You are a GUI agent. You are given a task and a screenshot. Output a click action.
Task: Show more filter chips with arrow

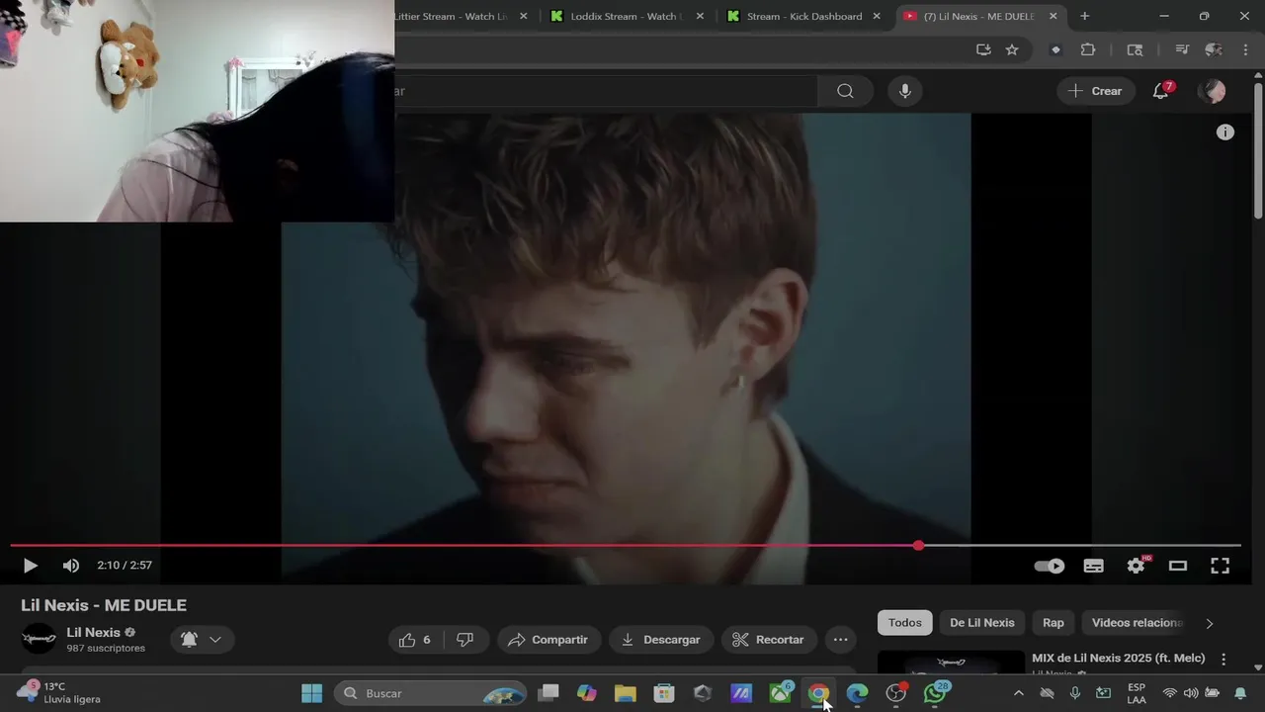[1209, 623]
